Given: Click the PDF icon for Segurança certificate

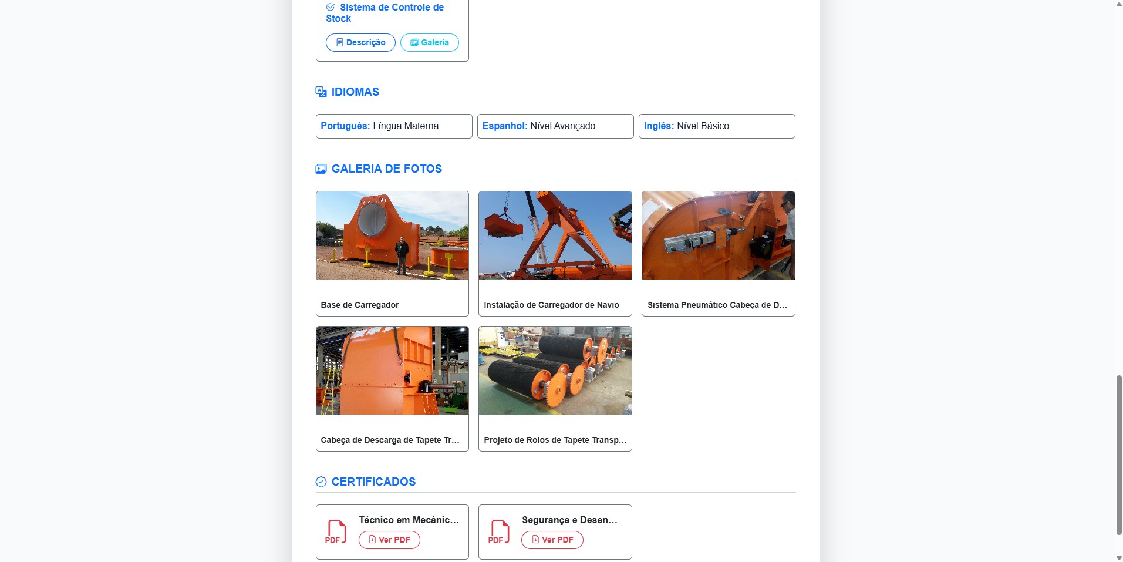Looking at the screenshot, I should point(499,532).
